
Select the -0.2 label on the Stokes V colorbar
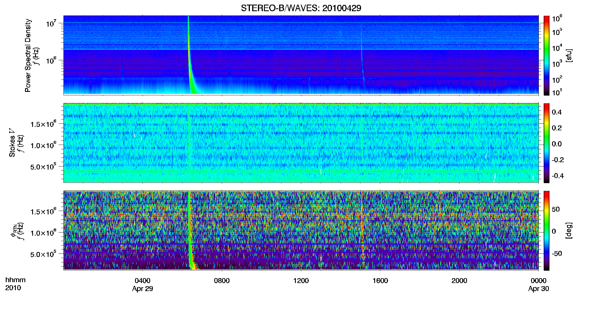point(558,160)
